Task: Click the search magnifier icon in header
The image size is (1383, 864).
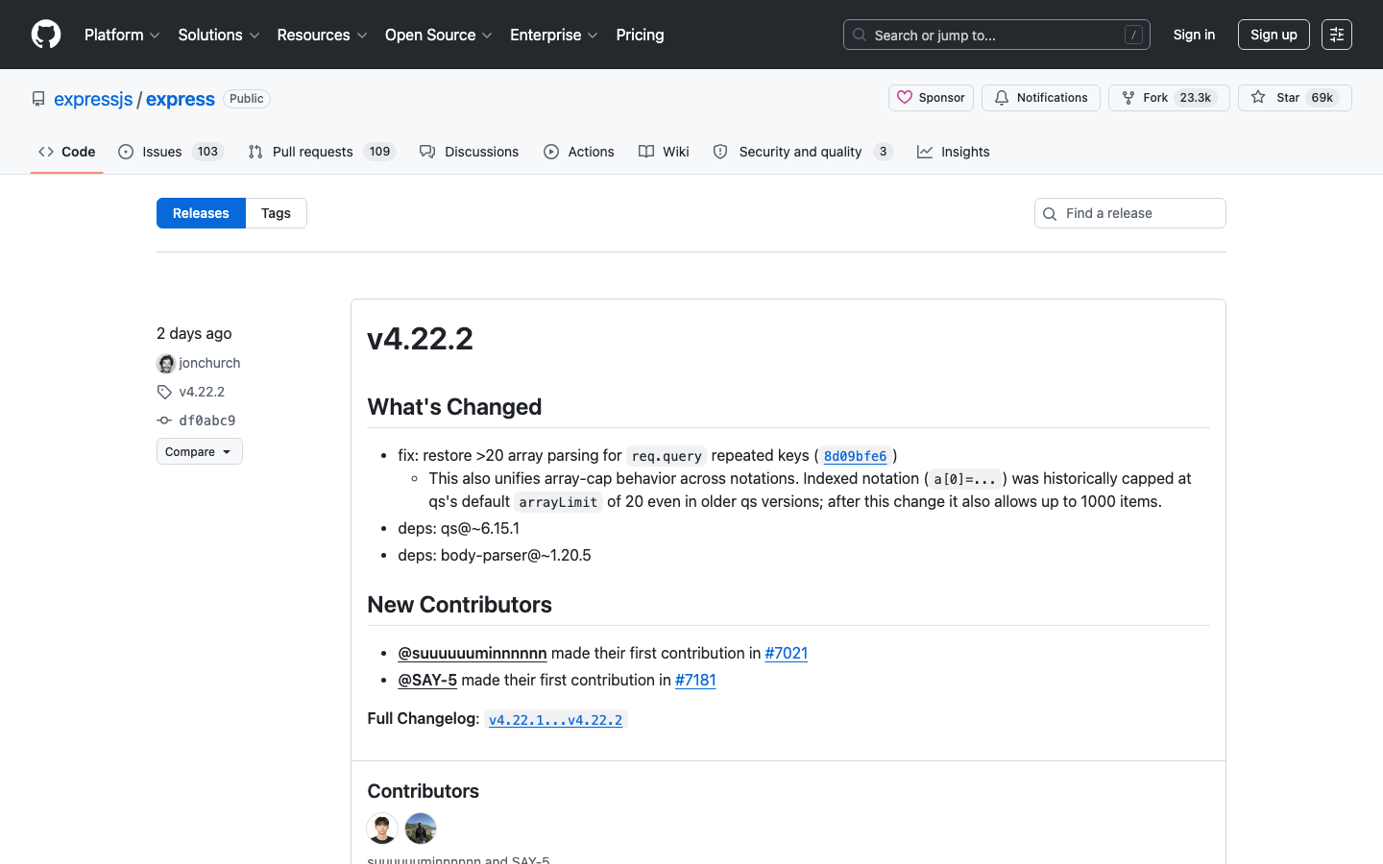Action: click(x=860, y=35)
